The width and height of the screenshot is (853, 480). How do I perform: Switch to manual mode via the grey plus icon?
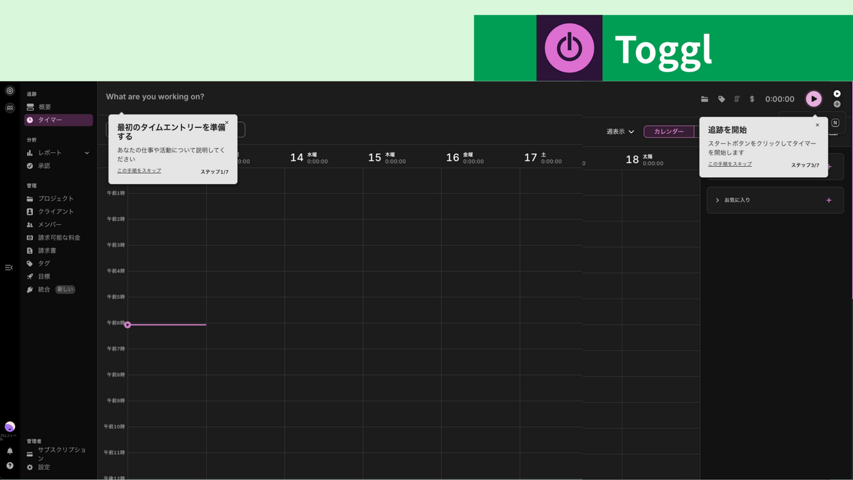(837, 104)
